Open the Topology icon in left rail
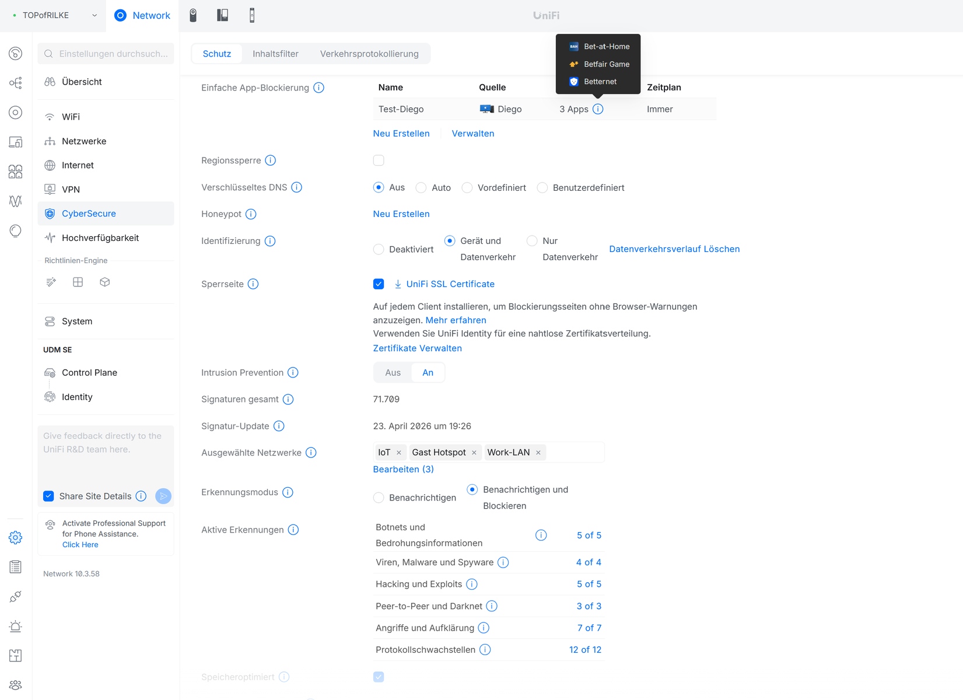The image size is (963, 700). (16, 83)
